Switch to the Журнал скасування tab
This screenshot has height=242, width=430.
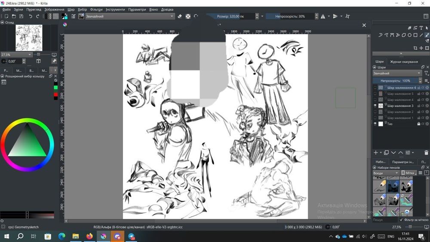pos(404,61)
